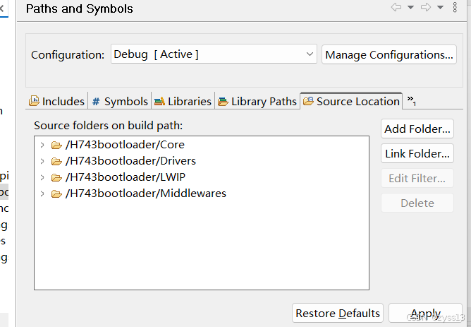Switch to the Library Paths tab
The width and height of the screenshot is (471, 327).
coord(257,101)
